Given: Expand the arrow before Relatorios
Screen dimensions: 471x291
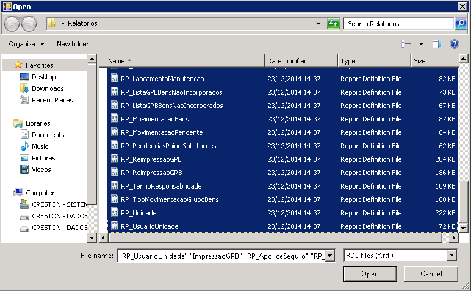Looking at the screenshot, I should 63,23.
